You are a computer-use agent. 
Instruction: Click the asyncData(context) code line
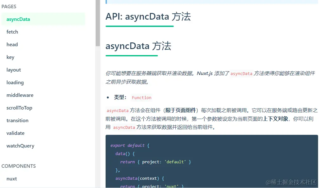140,179
